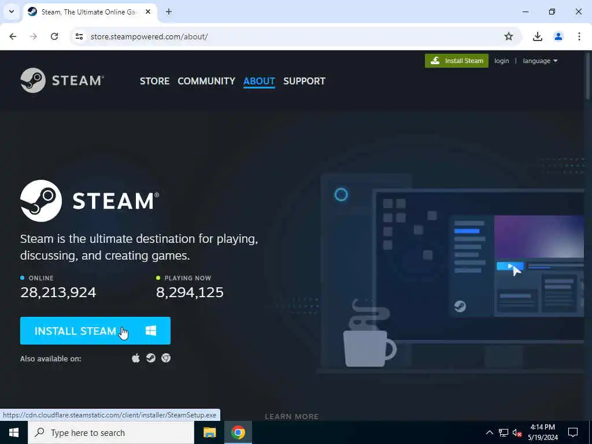The width and height of the screenshot is (592, 444).
Task: Go back to the previous page
Action: [13, 36]
